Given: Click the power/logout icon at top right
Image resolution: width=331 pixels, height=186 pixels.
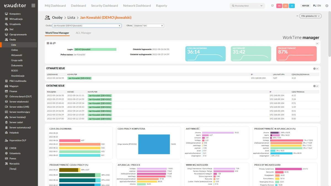Looking at the screenshot, I should click(327, 5).
